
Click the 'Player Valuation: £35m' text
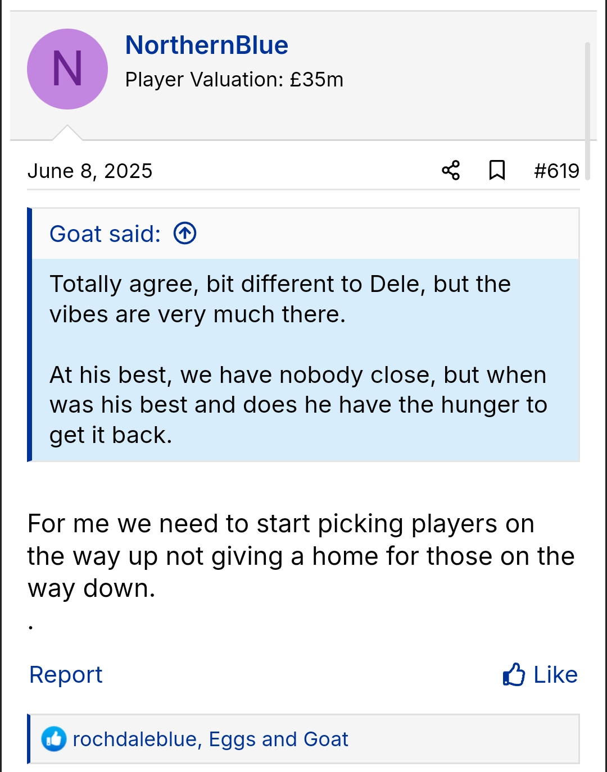click(234, 80)
